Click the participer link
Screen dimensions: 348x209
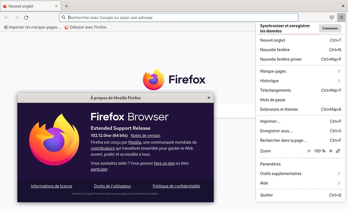99,169
